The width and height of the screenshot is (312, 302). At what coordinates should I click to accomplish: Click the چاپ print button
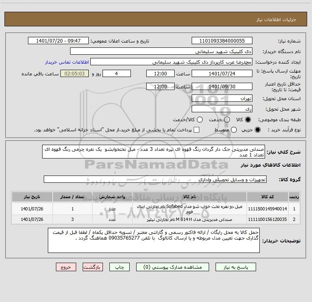[120, 267]
